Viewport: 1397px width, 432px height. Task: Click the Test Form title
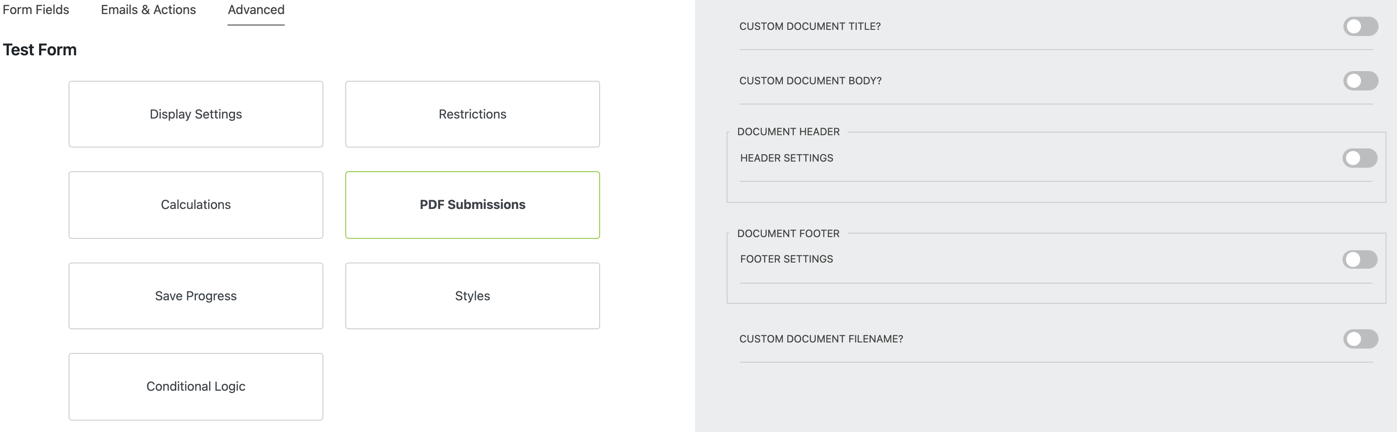[x=39, y=49]
